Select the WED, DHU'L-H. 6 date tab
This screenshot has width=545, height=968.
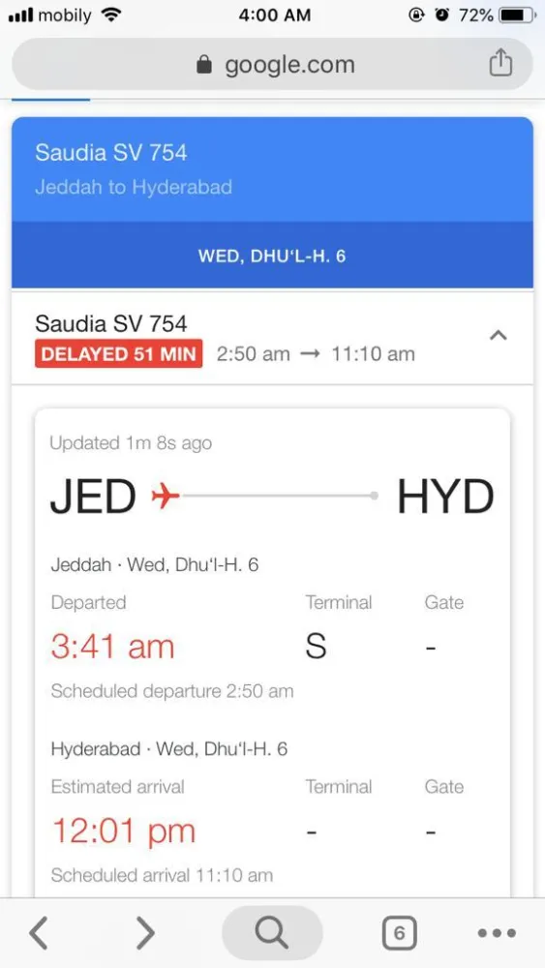(272, 256)
